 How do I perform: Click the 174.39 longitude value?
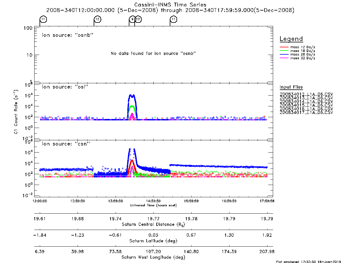click(x=229, y=252)
